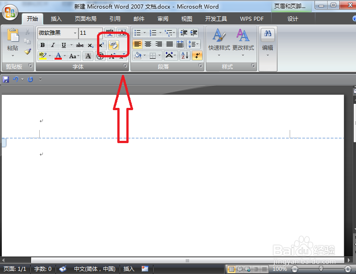Select the Format Painter brush
356x274 pixels.
(28, 51)
